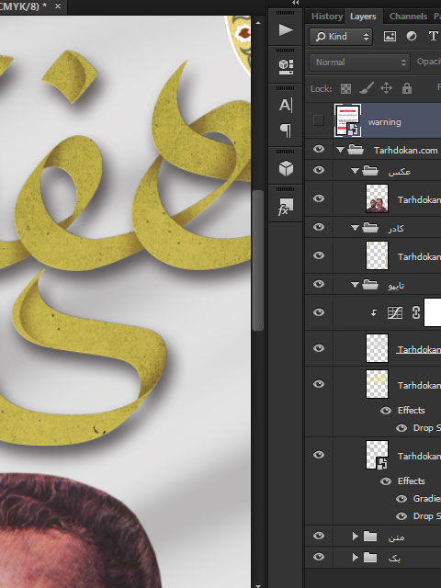Collapse the عکس group
This screenshot has height=588, width=441.
[355, 171]
